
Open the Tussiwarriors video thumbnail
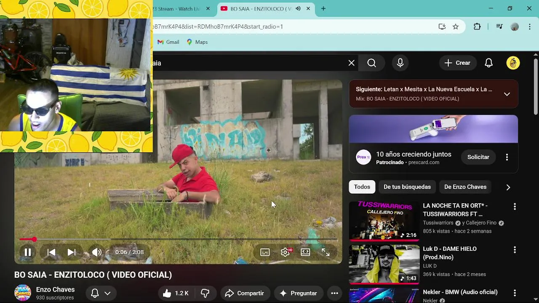(384, 221)
